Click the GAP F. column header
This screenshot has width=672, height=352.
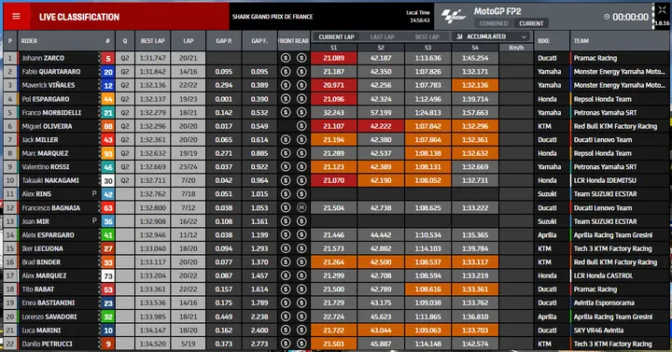(259, 41)
